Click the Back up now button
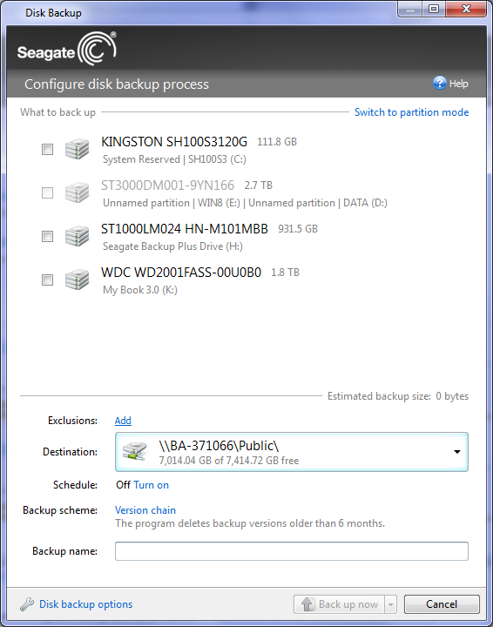 point(340,604)
